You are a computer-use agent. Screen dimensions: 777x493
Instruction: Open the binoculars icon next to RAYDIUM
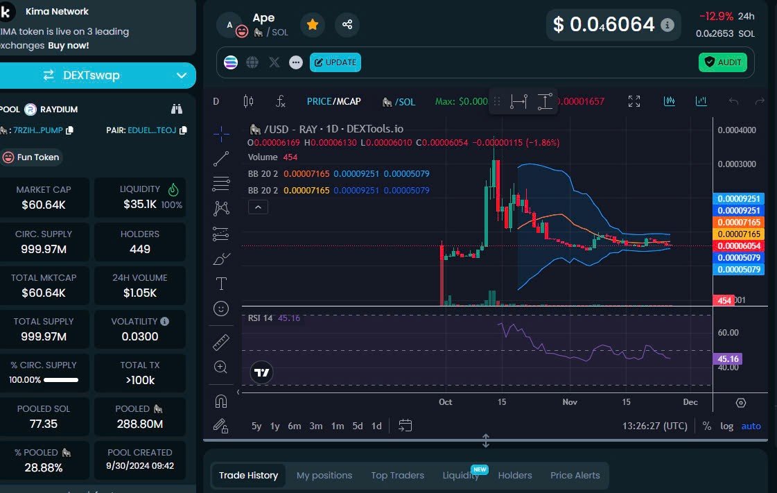tap(177, 109)
